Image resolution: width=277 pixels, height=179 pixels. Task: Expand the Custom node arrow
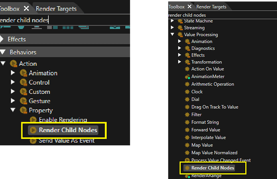coord(13,91)
